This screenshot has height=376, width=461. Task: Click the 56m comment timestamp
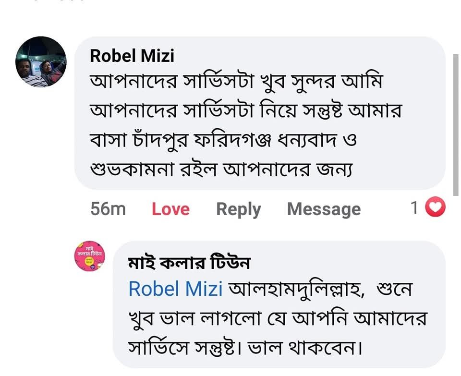coord(108,209)
